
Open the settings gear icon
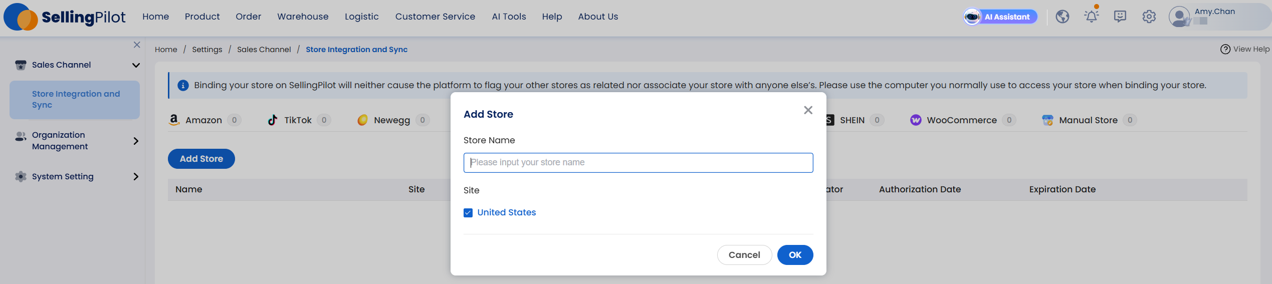[1149, 17]
